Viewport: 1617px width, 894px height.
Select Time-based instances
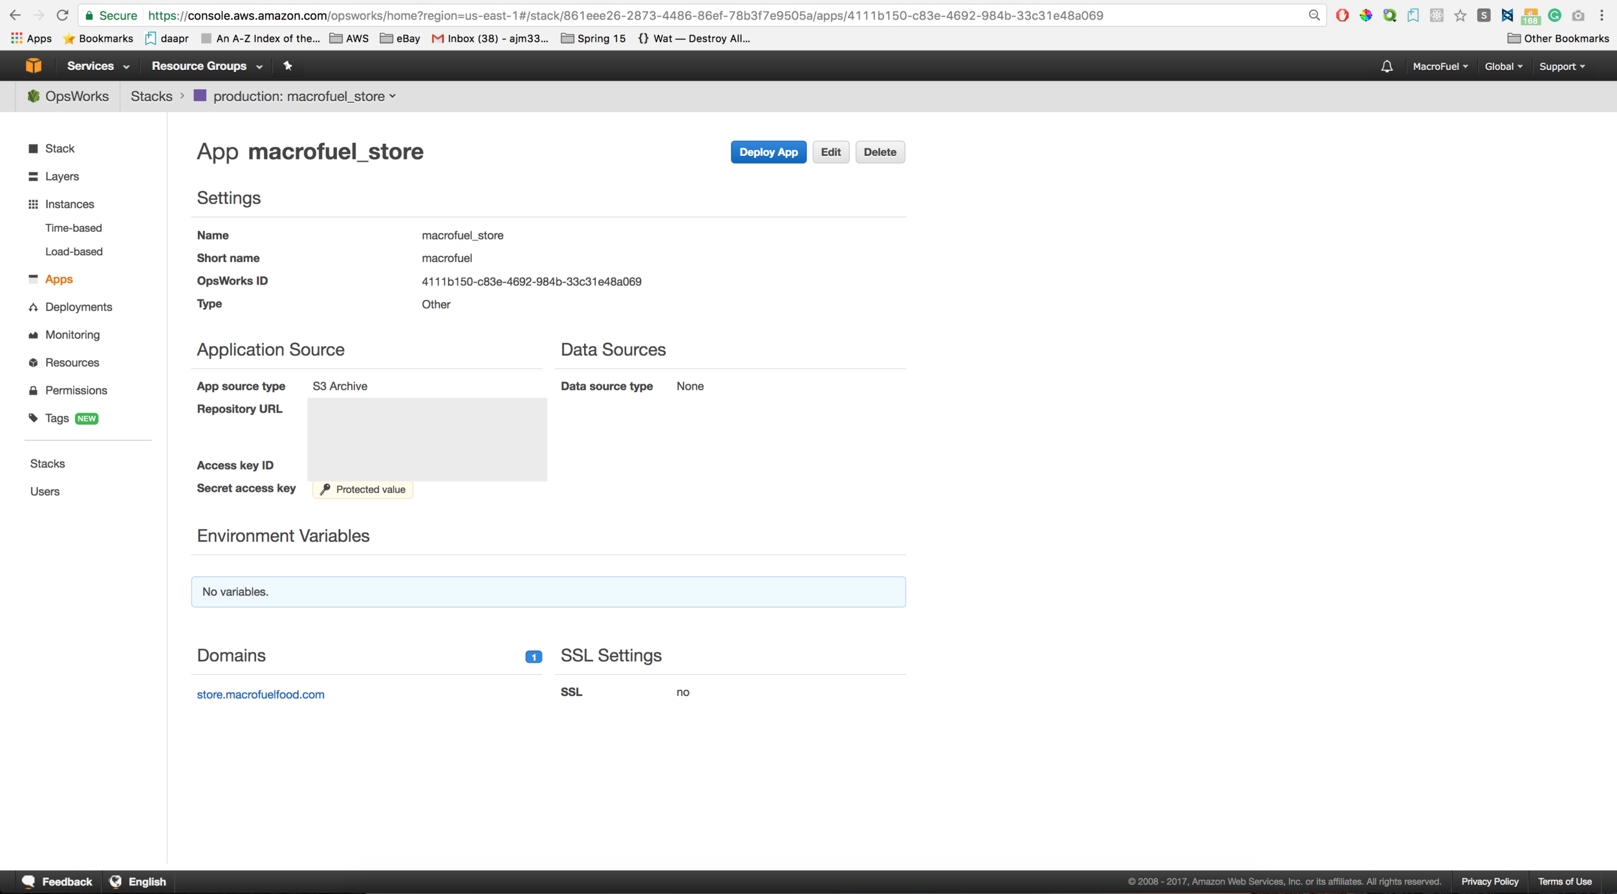pos(74,228)
